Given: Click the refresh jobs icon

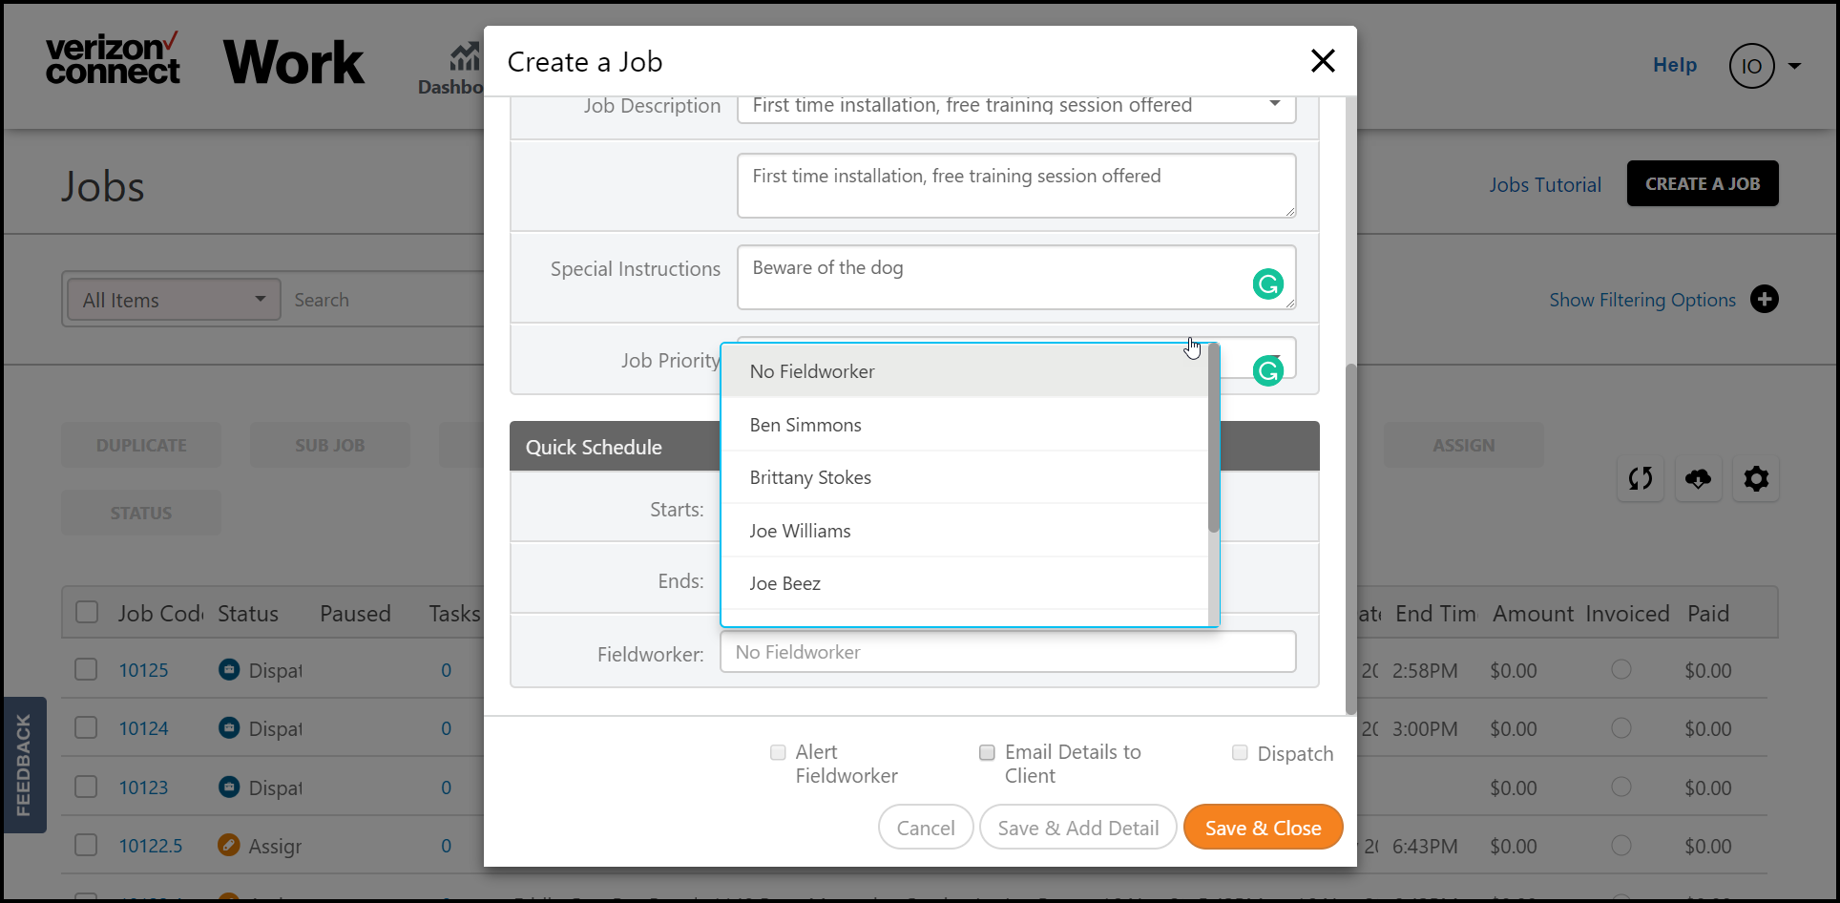Looking at the screenshot, I should pos(1641,478).
